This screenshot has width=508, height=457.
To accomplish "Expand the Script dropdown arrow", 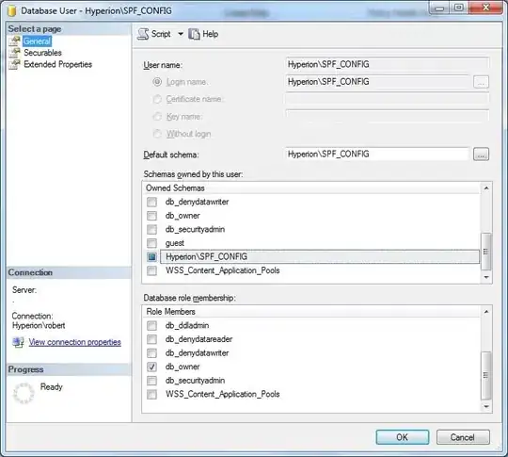I will [x=181, y=34].
